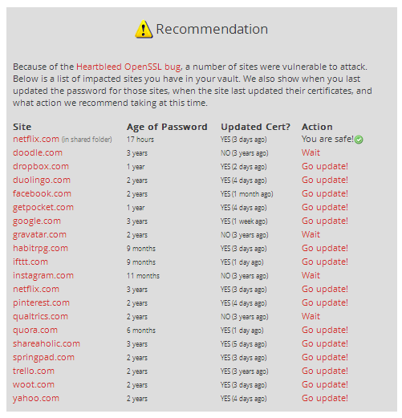Click Go update! for ifttt.com

click(325, 262)
